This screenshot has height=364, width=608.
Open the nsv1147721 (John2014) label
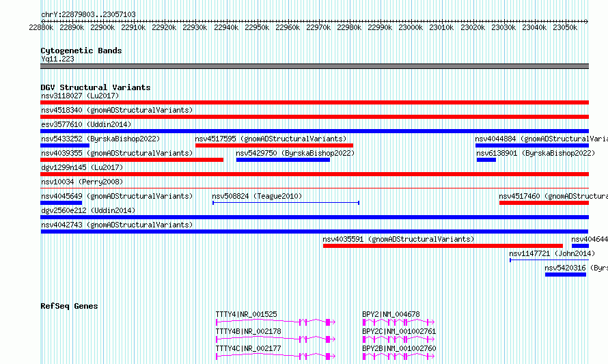point(552,253)
